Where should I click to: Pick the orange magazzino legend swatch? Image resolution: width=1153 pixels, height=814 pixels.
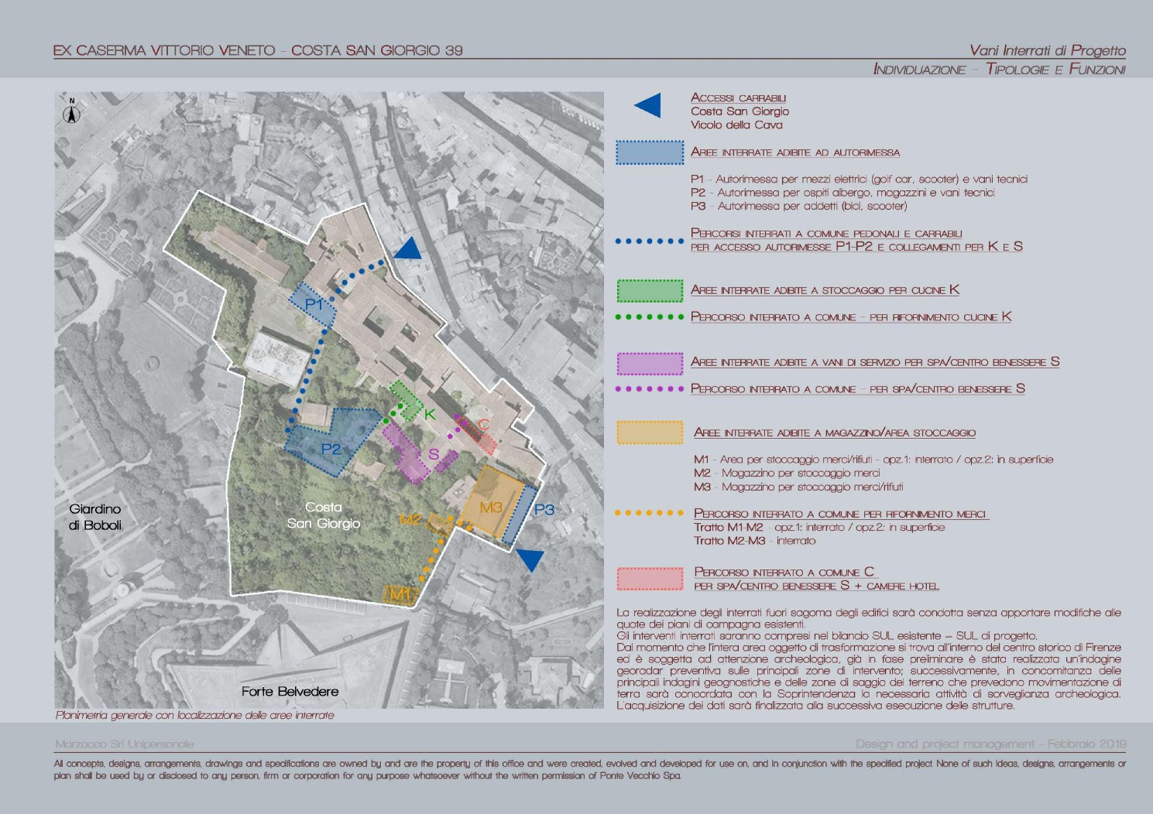point(650,433)
